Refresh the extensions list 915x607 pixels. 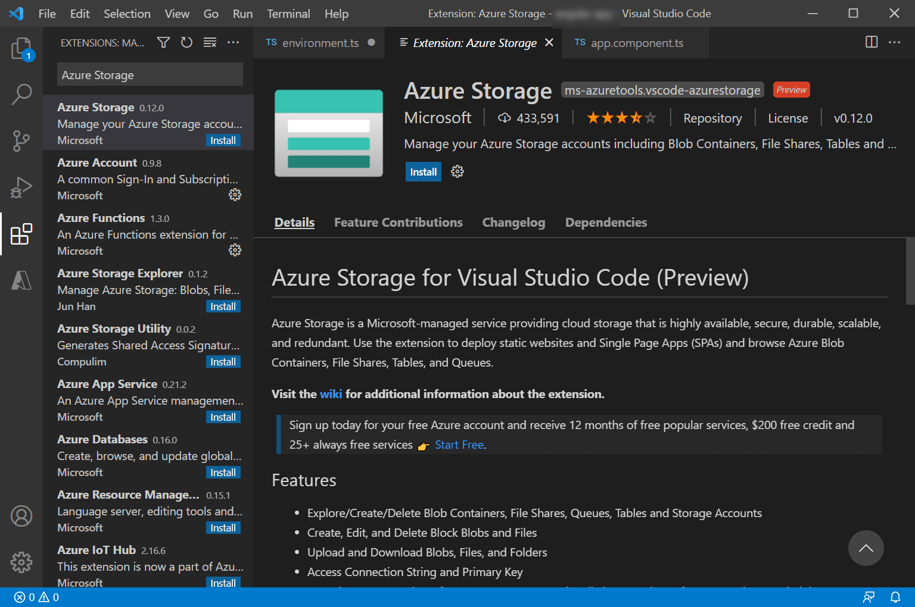tap(186, 42)
